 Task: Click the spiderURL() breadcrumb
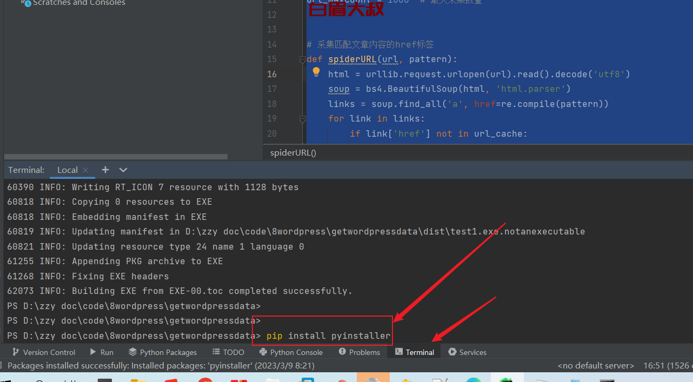[x=293, y=153]
